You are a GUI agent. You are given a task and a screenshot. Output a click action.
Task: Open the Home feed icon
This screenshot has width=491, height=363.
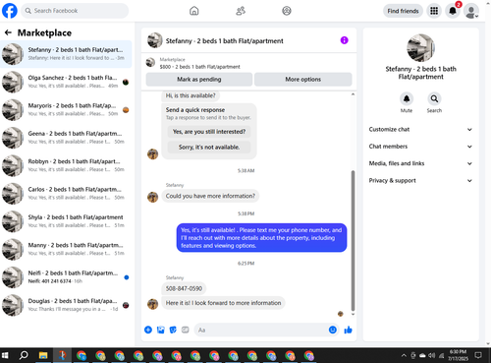tap(194, 11)
